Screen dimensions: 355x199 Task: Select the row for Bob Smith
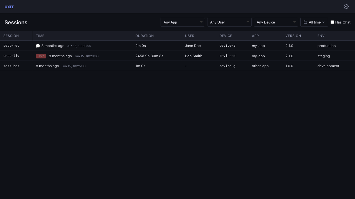[193, 56]
